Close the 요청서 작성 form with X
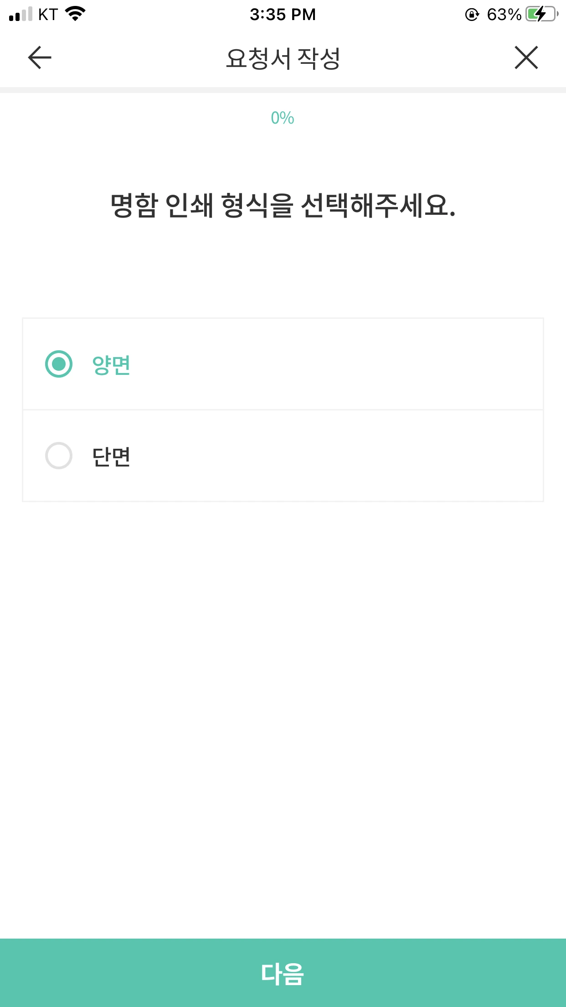566x1007 pixels. (526, 57)
